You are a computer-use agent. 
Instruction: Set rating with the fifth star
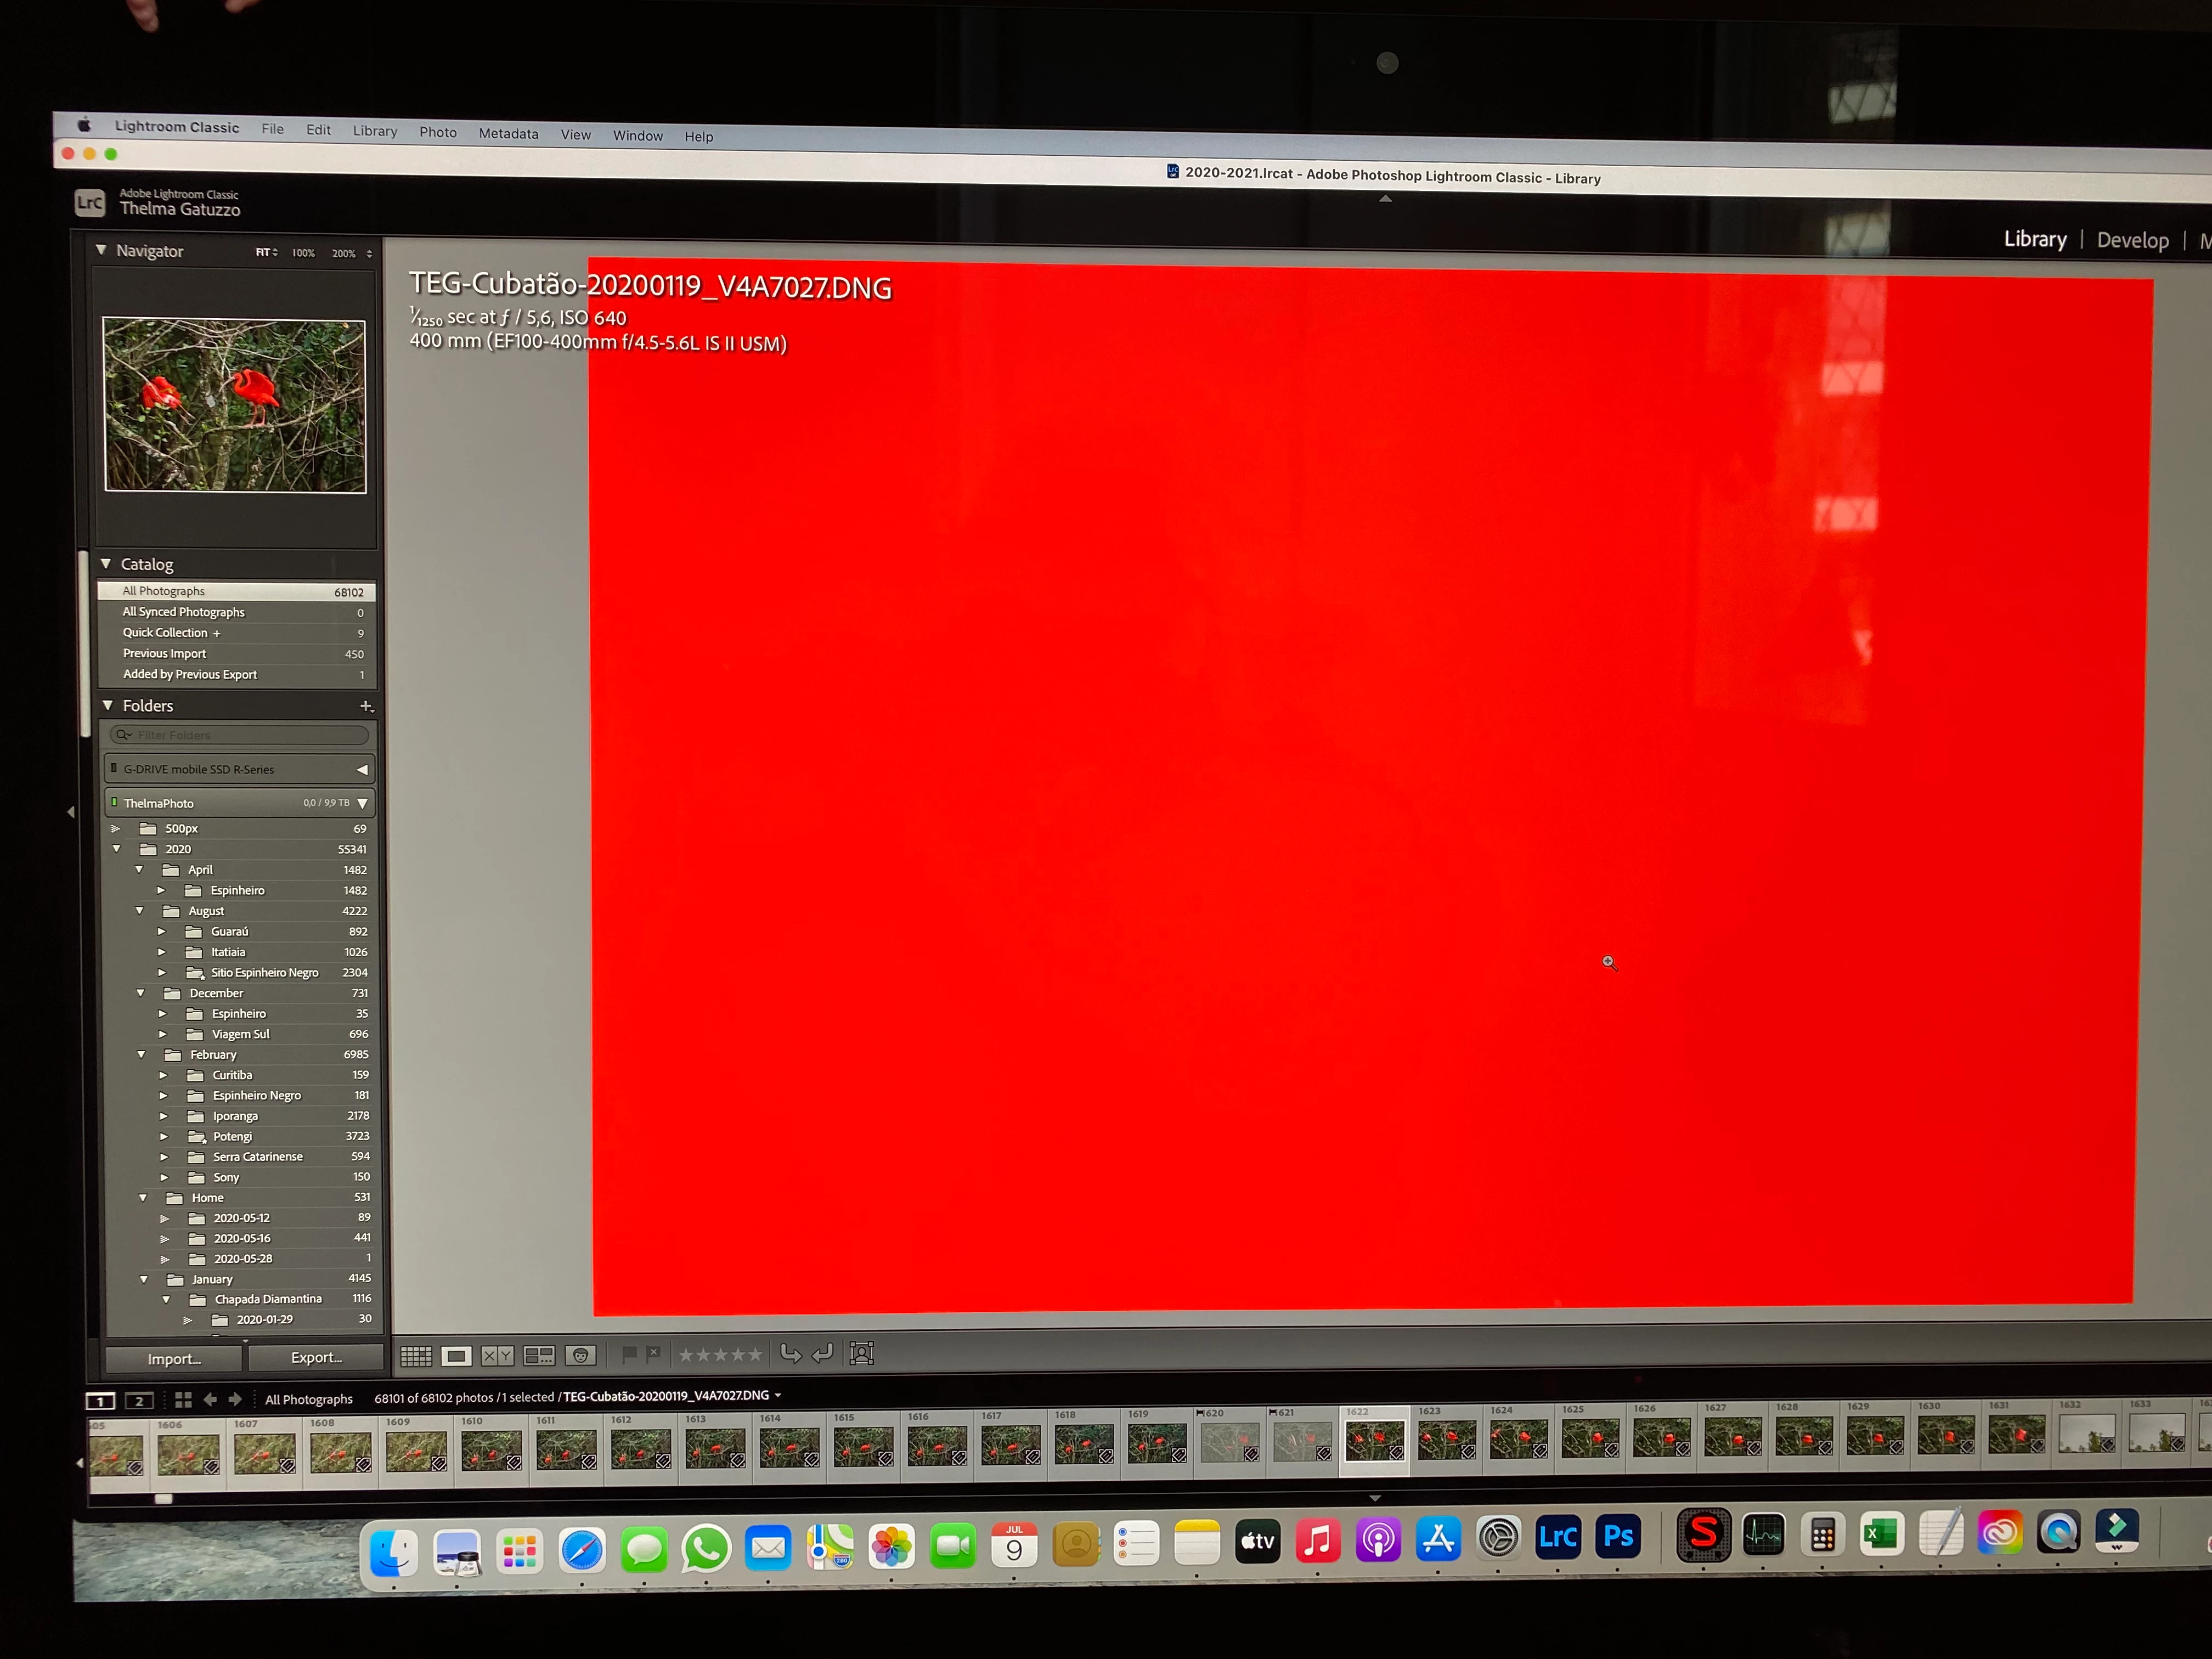755,1355
